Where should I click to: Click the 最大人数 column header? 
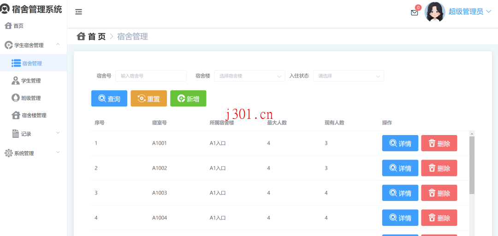point(277,123)
